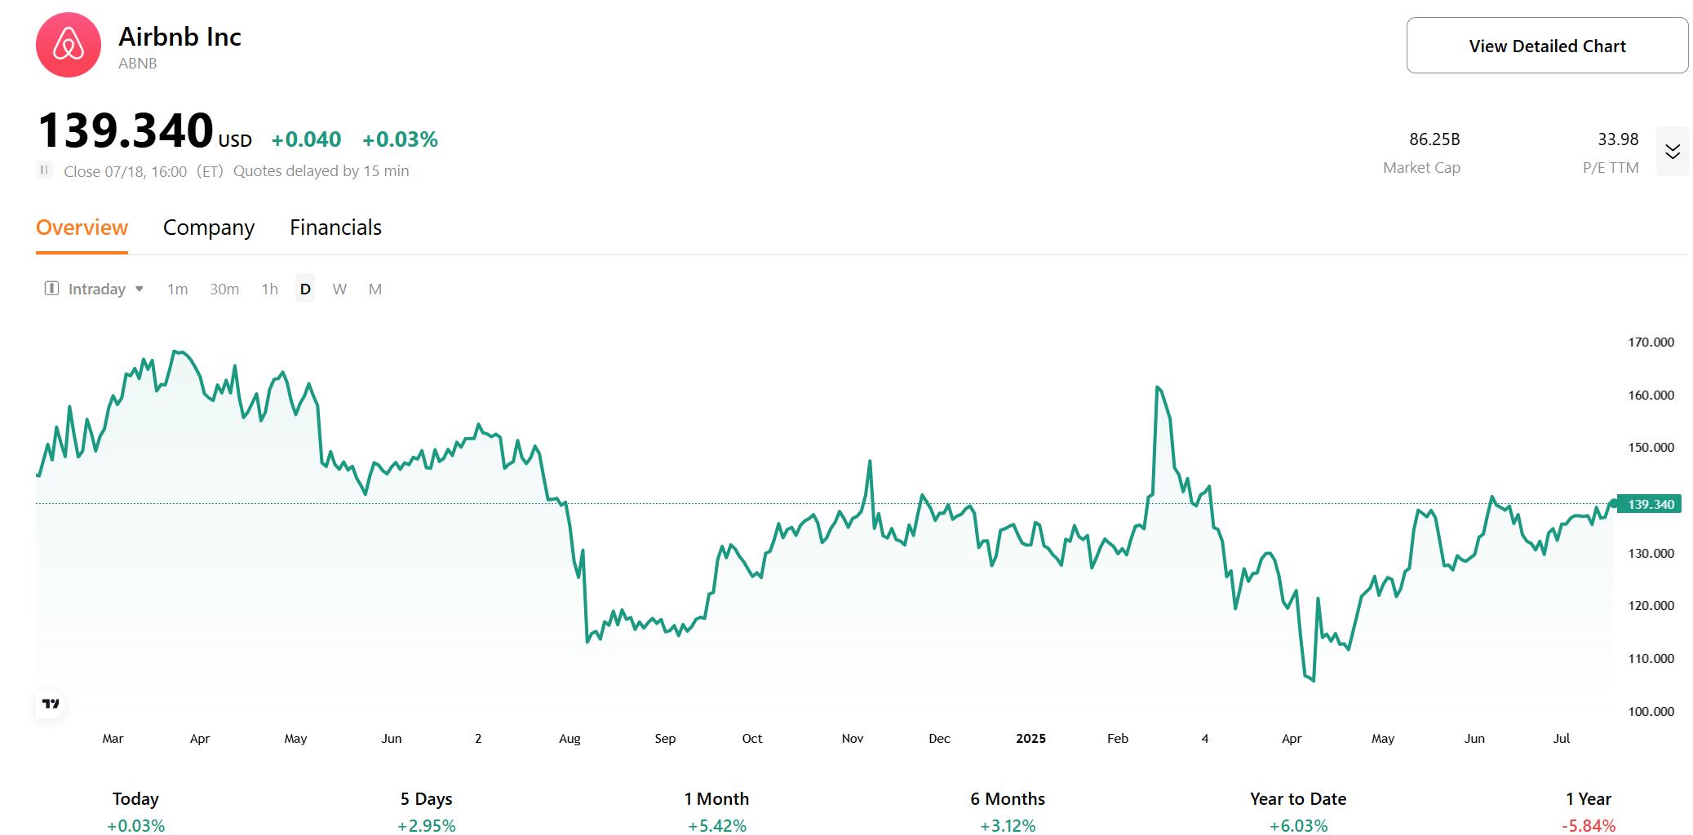Screen dimensions: 1693x835
Task: Click the chart type icon beside Intraday
Action: point(51,289)
